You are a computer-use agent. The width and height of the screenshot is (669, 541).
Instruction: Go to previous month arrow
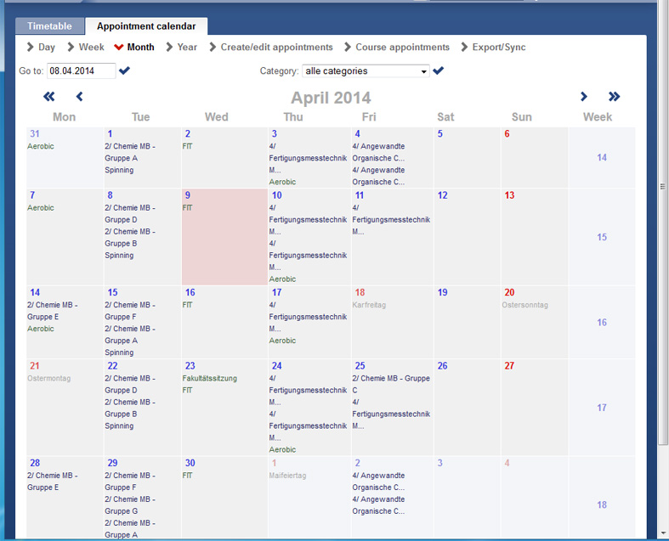(79, 97)
